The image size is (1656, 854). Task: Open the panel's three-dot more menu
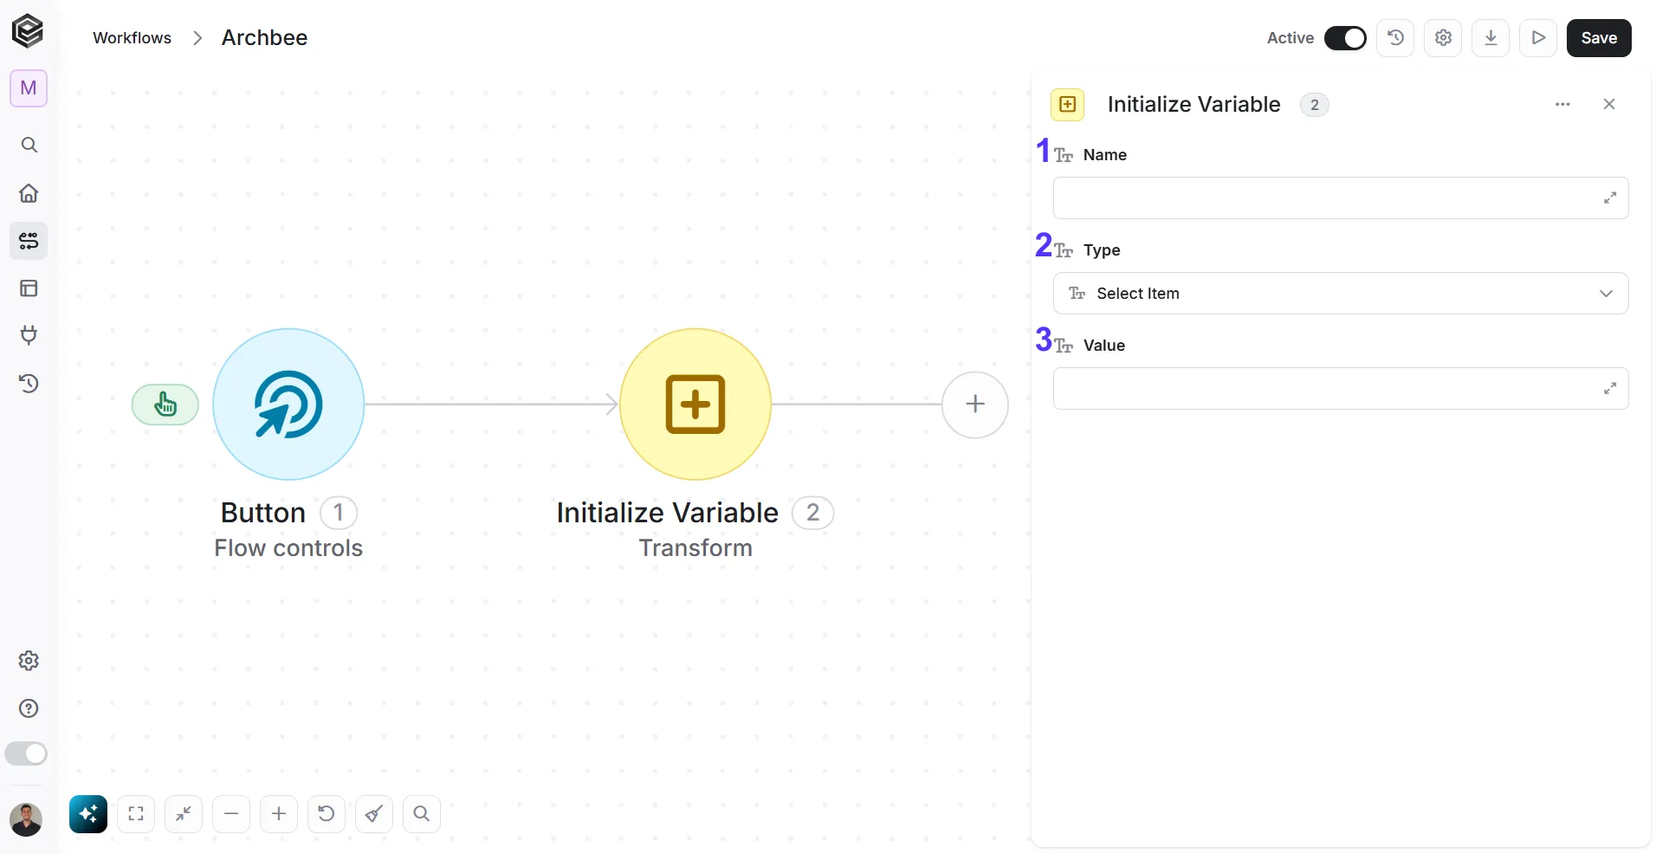[1562, 105]
